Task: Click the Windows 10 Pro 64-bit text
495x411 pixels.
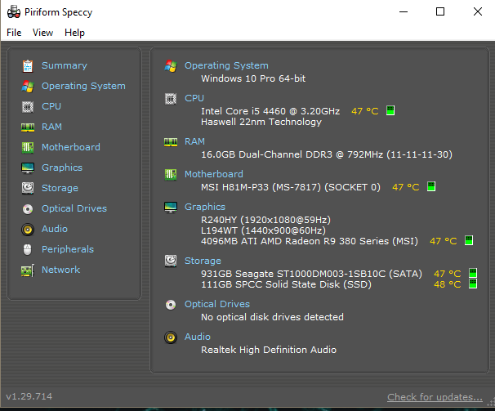Action: 253,78
